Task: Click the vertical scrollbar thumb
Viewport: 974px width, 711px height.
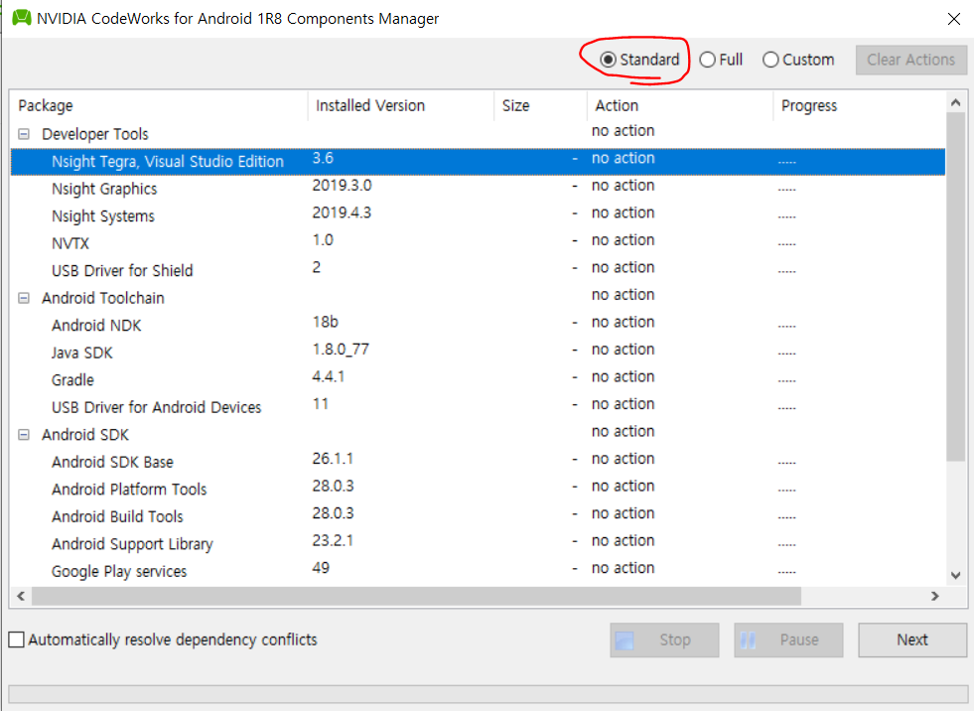Action: (x=956, y=287)
